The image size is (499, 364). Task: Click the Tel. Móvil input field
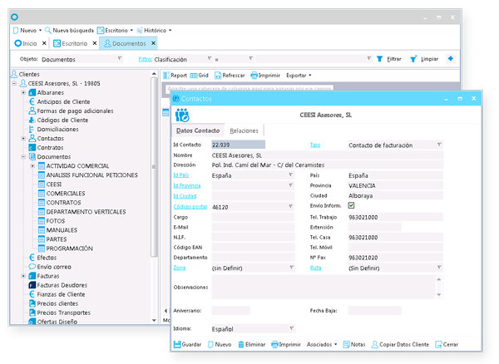(396, 248)
